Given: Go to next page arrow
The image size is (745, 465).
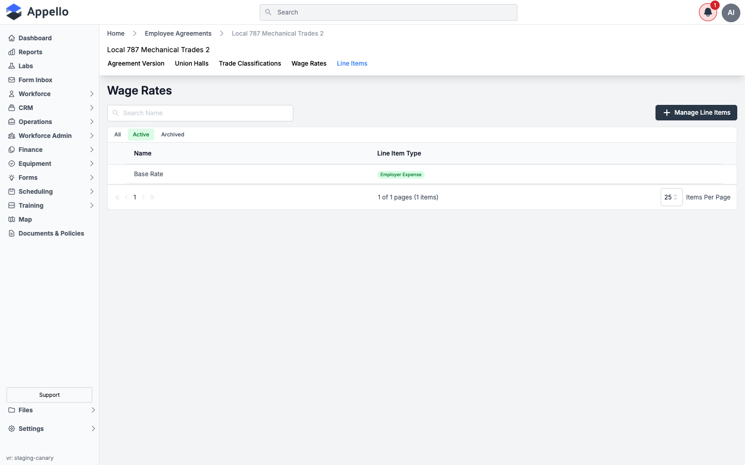Looking at the screenshot, I should point(143,197).
